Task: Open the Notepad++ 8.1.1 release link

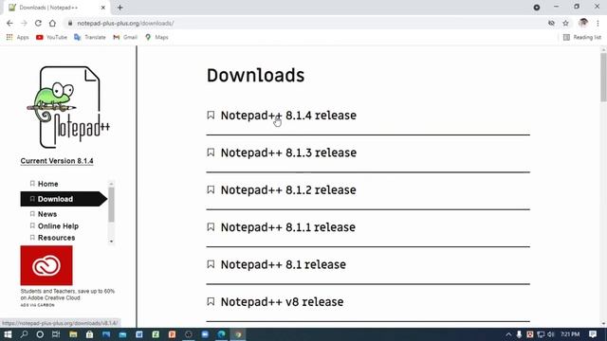Action: [x=288, y=227]
